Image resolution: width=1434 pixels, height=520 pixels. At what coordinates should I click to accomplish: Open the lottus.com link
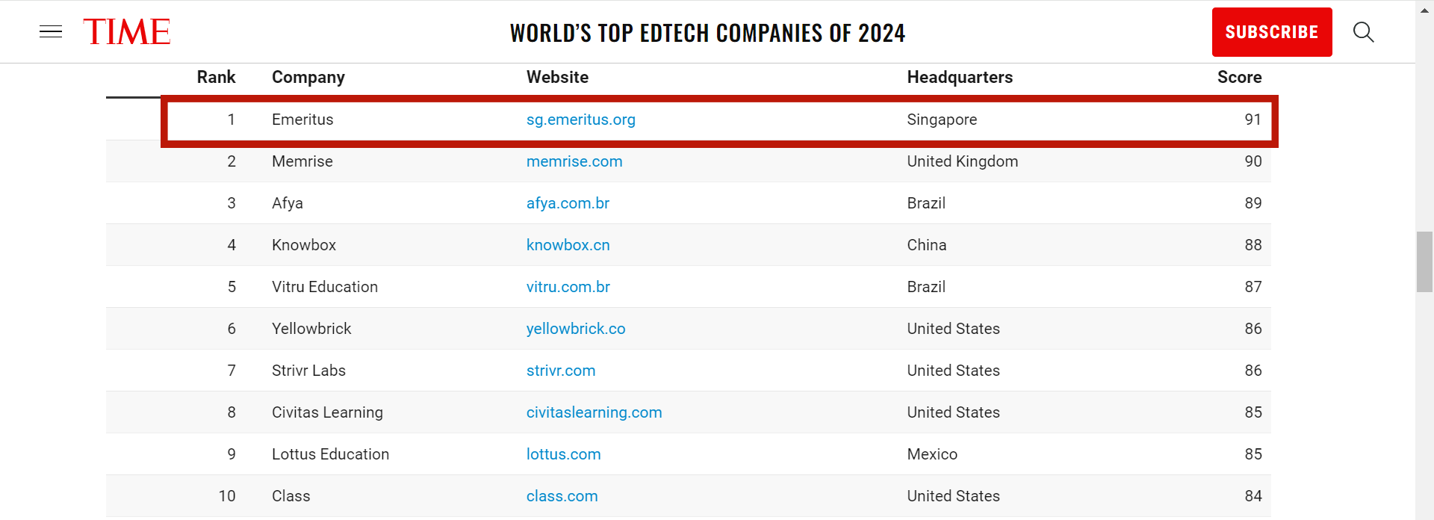563,454
